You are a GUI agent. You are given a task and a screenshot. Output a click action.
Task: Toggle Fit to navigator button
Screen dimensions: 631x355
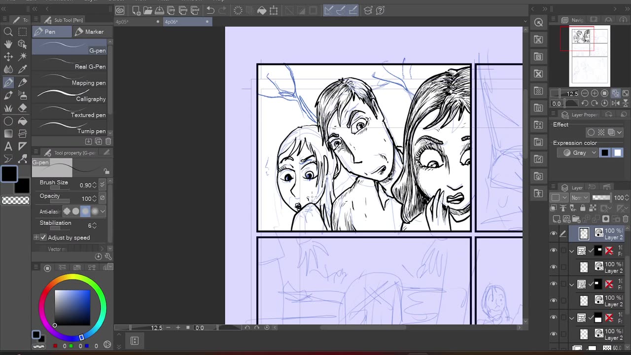tap(616, 93)
